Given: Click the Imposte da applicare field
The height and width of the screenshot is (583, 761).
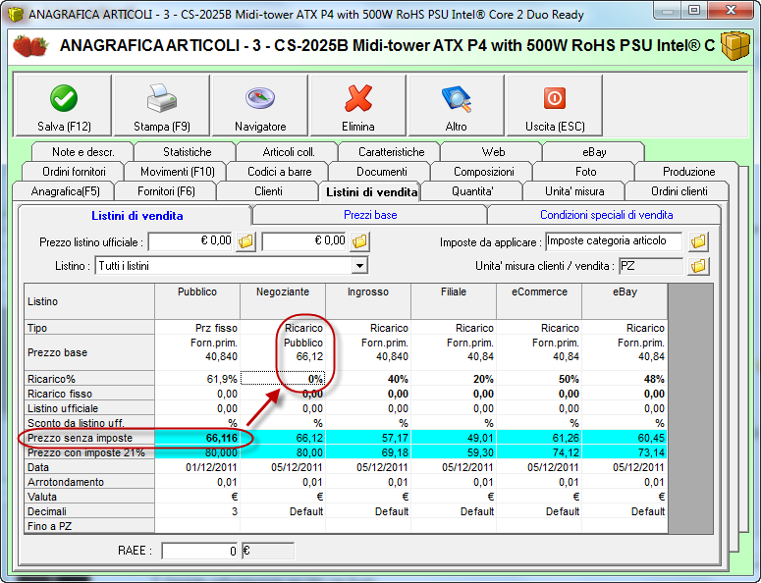Looking at the screenshot, I should pyautogui.click(x=614, y=241).
